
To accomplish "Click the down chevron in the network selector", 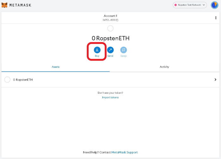I will coord(204,5).
